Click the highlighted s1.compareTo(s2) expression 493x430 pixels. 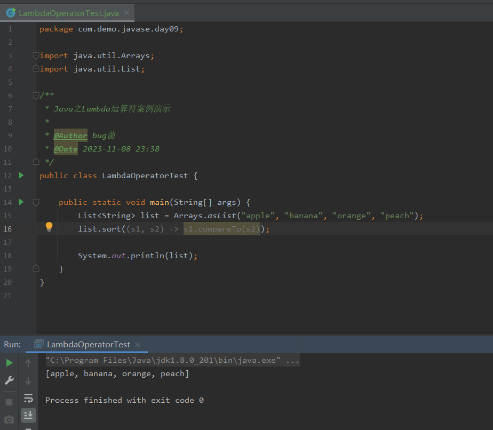tap(222, 229)
